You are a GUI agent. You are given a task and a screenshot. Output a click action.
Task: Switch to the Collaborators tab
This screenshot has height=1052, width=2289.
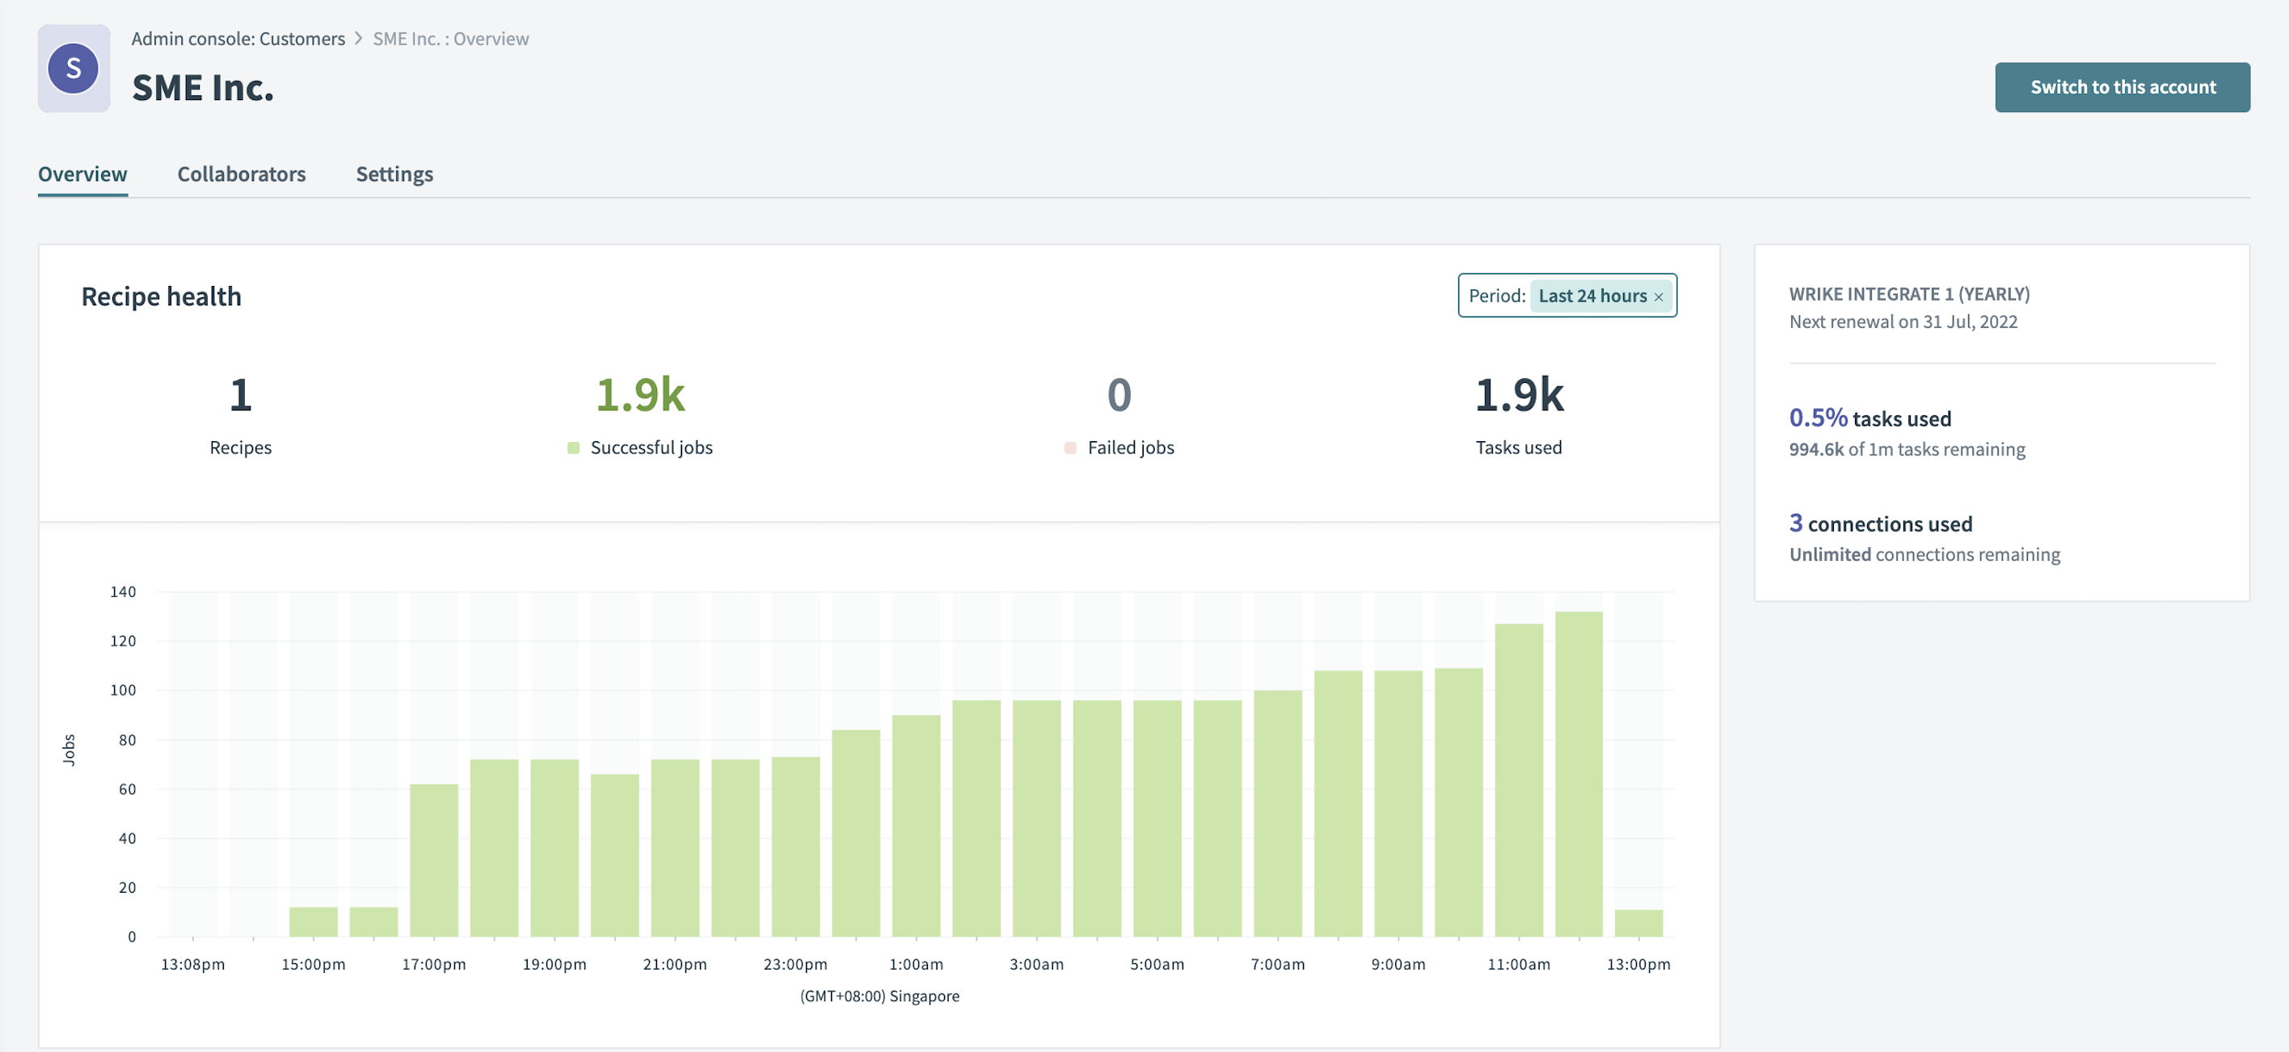(x=241, y=173)
